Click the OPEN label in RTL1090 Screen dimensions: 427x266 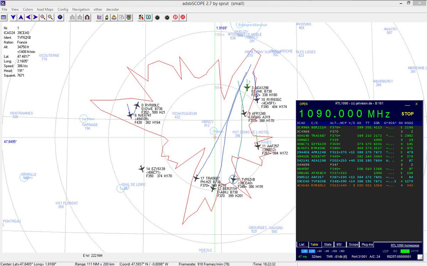pos(304,104)
